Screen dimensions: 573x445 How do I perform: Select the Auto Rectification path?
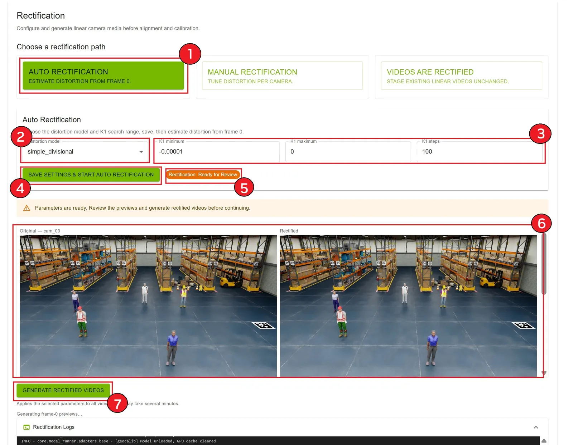(x=103, y=75)
